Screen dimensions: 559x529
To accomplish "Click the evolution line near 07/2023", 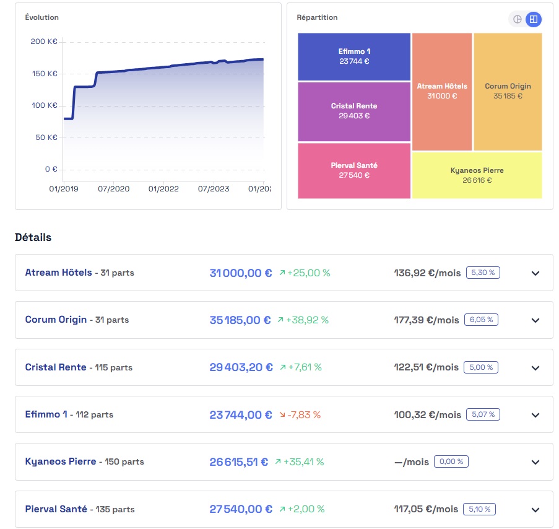I will click(x=214, y=63).
